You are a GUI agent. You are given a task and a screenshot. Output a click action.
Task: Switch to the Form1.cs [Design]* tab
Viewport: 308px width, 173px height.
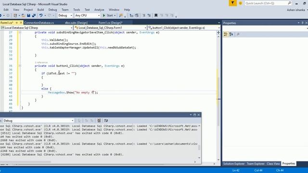pyautogui.click(x=110, y=23)
